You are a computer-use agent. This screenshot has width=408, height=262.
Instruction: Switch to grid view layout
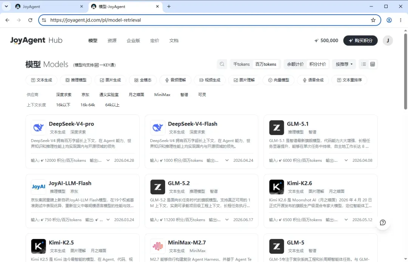point(372,64)
